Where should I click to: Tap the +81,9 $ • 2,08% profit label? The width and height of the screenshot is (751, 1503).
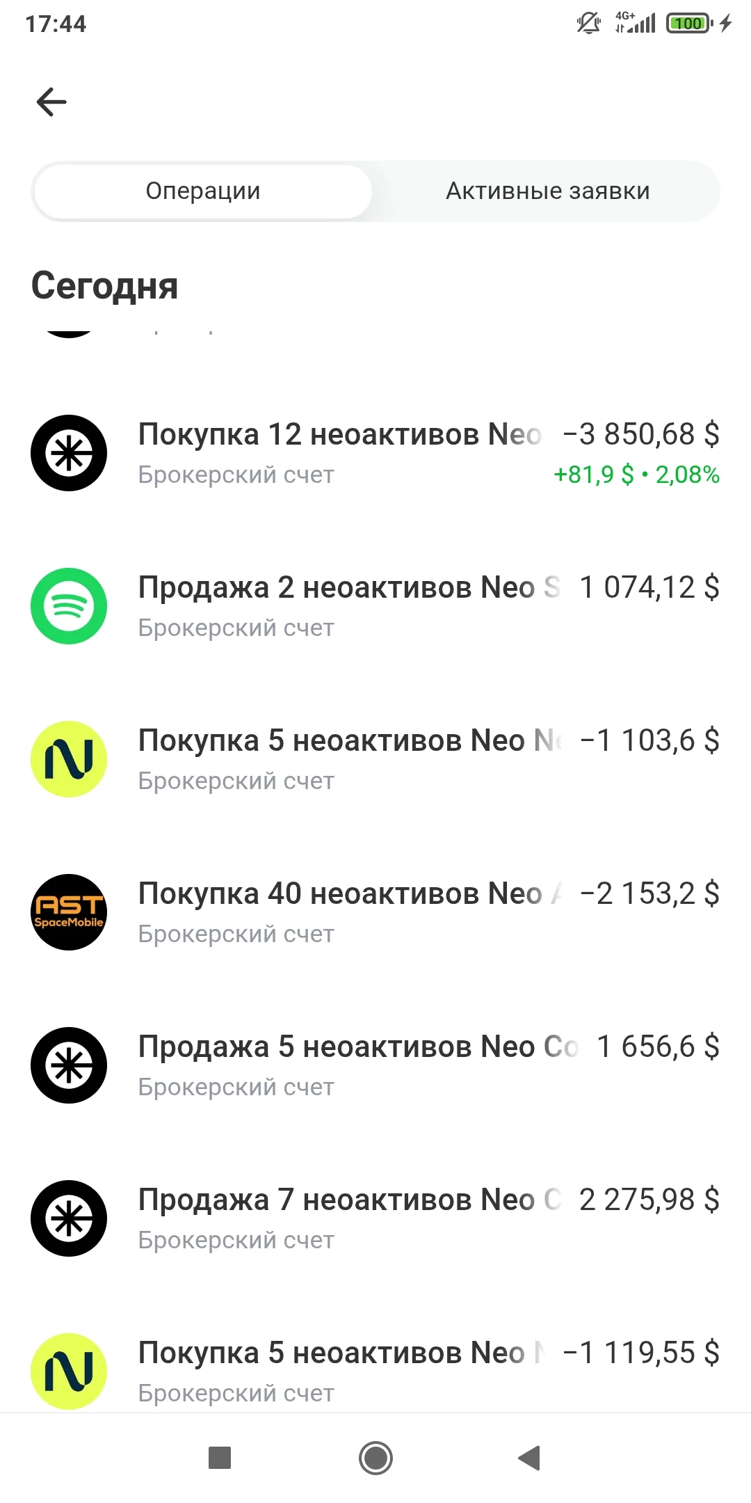636,475
